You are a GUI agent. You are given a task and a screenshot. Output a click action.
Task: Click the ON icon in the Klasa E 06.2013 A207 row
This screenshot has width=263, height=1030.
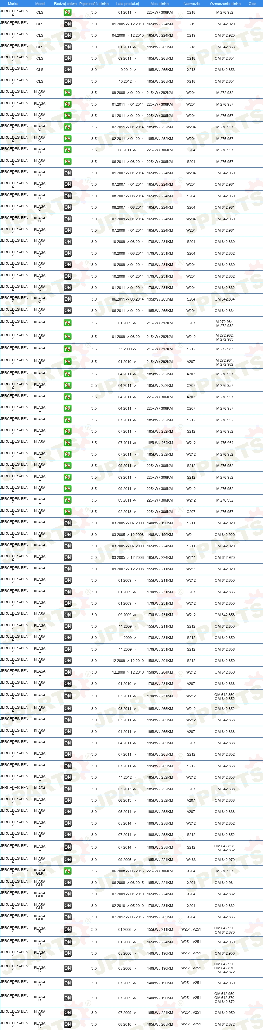point(67,800)
